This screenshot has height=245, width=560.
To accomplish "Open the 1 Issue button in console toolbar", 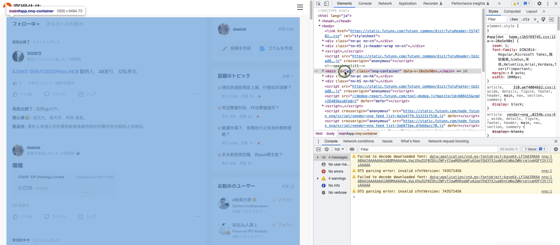I will click(535, 149).
